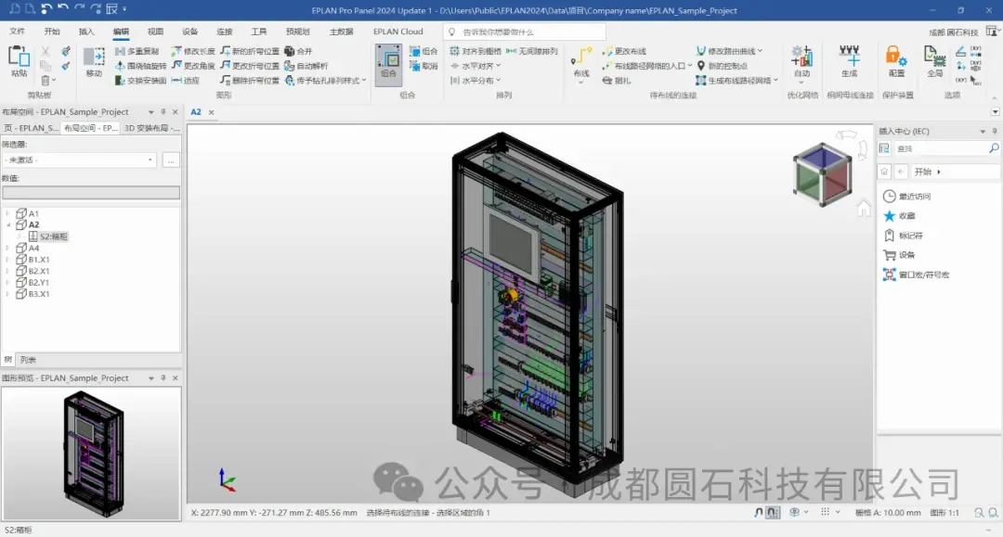Open 窗口宏/符号宏 in Insert Center
Screen dimensions: 1003x537
pyautogui.click(x=916, y=275)
